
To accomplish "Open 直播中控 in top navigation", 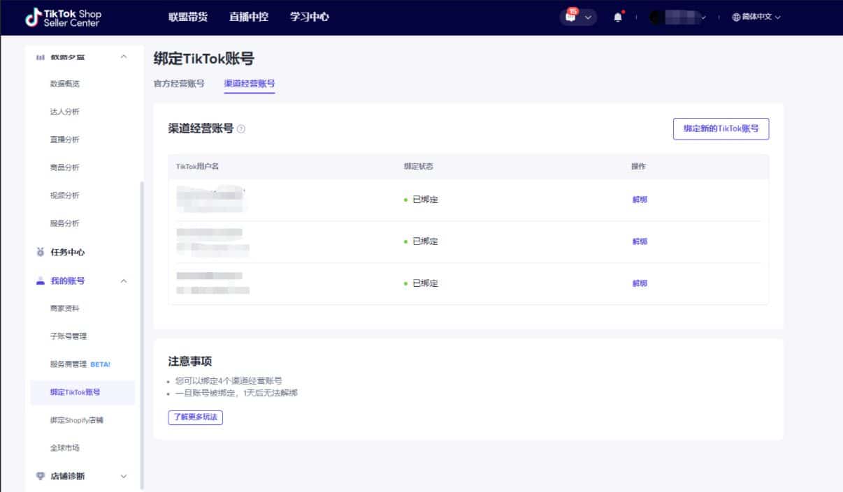I will (x=249, y=17).
